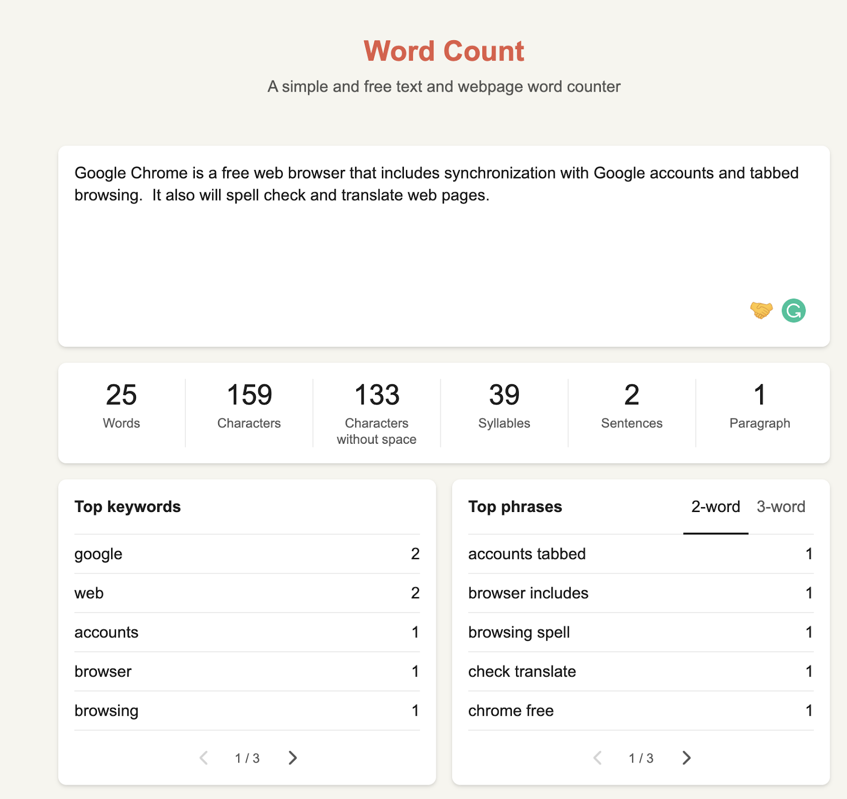Click the subtitle 'A simple and free text' line
The image size is (847, 799).
[444, 86]
